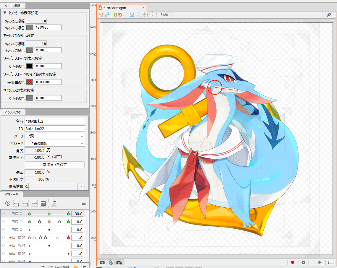Toggle the lock clip on 右目 開閉 row
Viewport: 337px width, 268px height.
tap(4, 254)
